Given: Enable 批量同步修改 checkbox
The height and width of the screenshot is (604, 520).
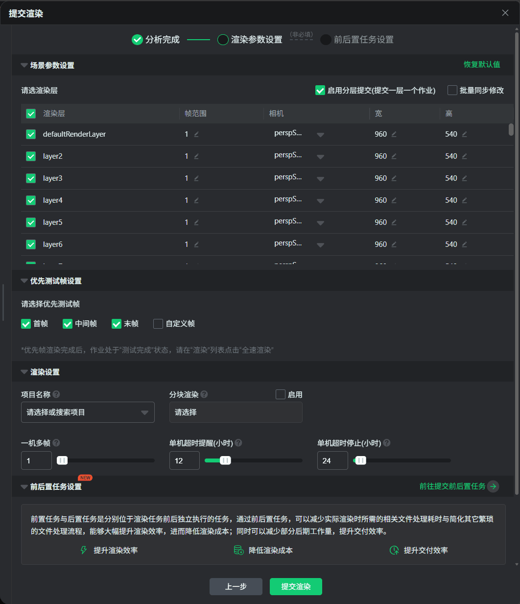Looking at the screenshot, I should pos(452,90).
